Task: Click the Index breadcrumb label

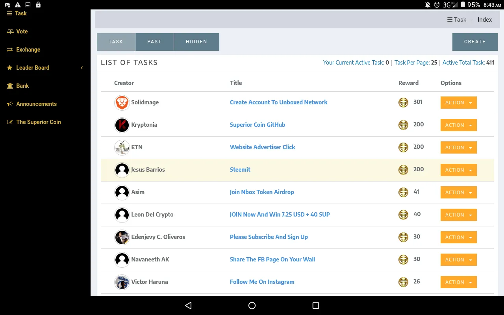Action: click(485, 20)
